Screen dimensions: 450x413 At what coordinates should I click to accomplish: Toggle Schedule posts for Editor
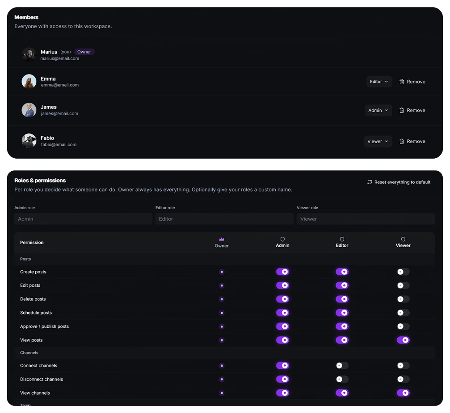tap(342, 313)
